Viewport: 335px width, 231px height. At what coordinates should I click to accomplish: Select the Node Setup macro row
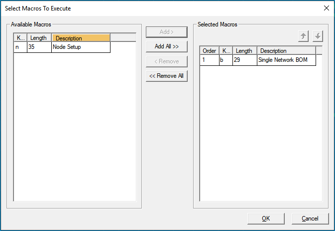point(62,47)
